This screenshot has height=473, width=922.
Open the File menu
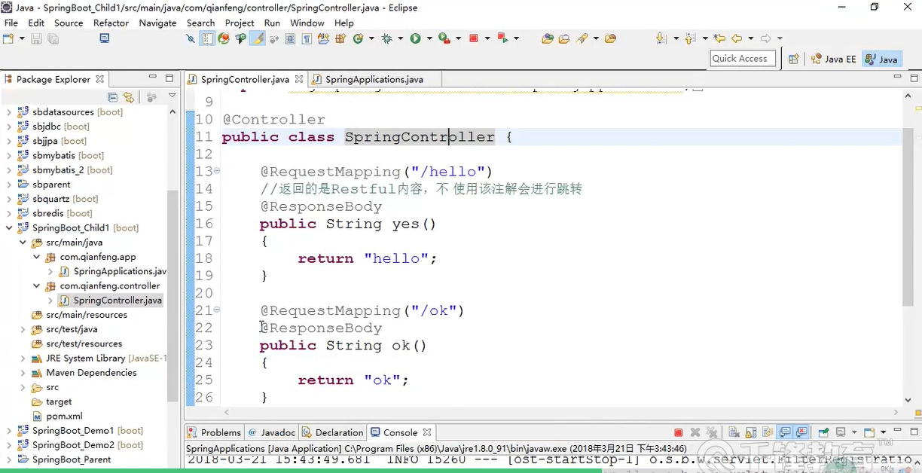tap(11, 23)
